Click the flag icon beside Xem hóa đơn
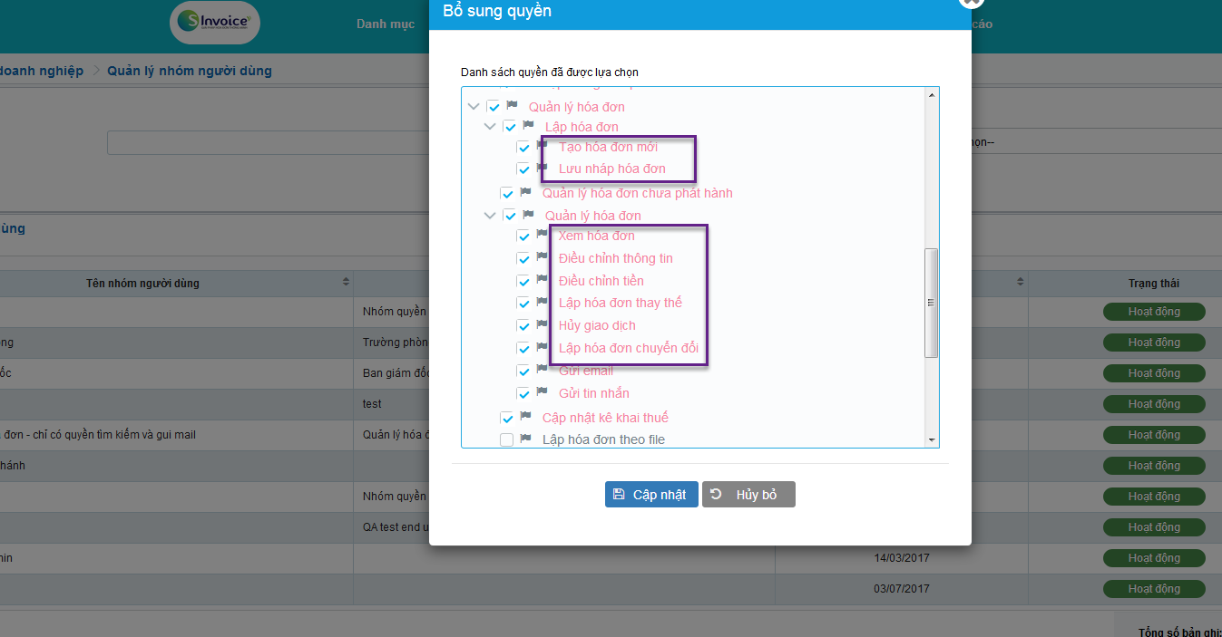 [x=543, y=235]
